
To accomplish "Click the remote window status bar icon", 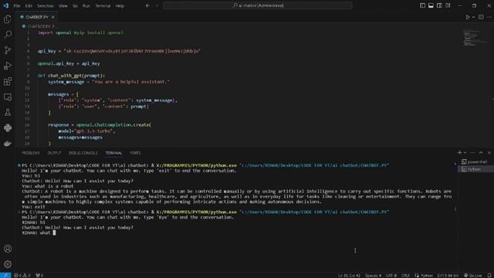I will (5, 275).
